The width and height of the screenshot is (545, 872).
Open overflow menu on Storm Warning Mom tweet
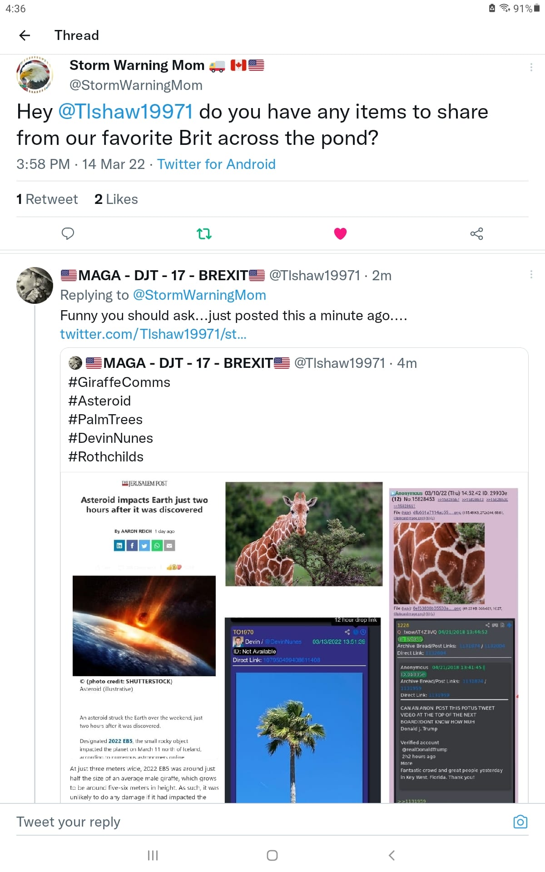531,67
